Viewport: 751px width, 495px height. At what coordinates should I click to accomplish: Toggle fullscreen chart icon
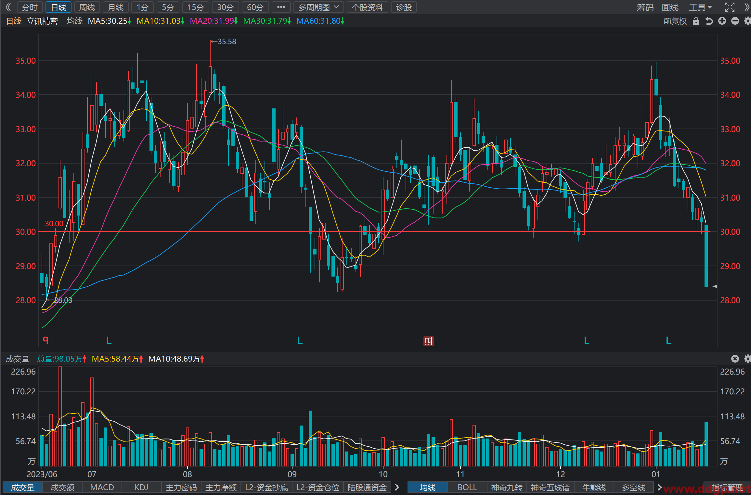pos(730,7)
